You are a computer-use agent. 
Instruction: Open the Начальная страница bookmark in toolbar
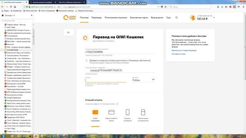point(65,11)
